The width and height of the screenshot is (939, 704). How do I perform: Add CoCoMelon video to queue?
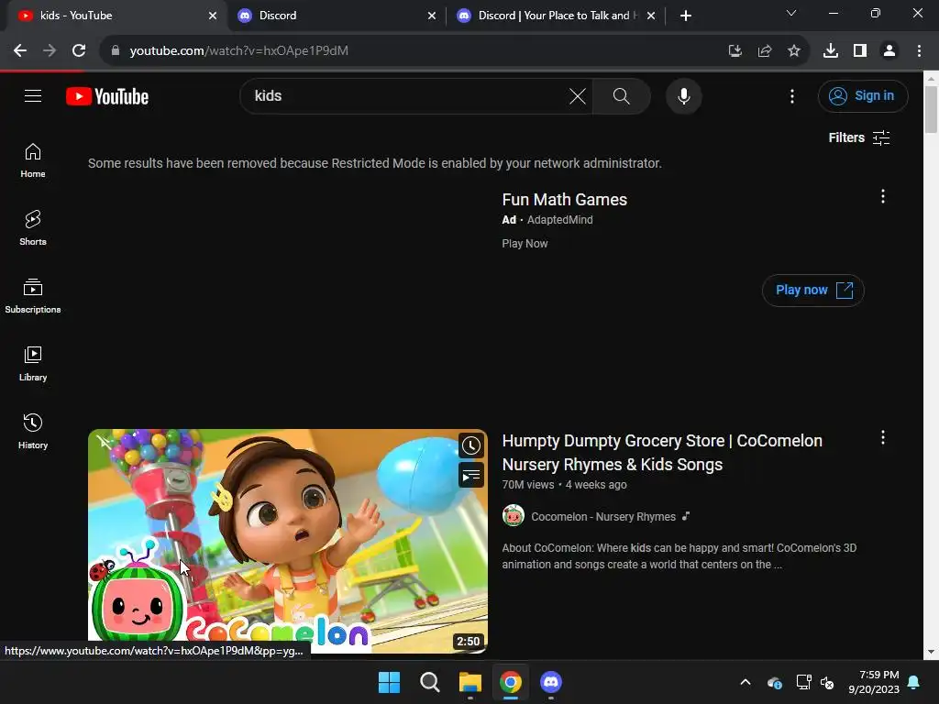point(470,476)
